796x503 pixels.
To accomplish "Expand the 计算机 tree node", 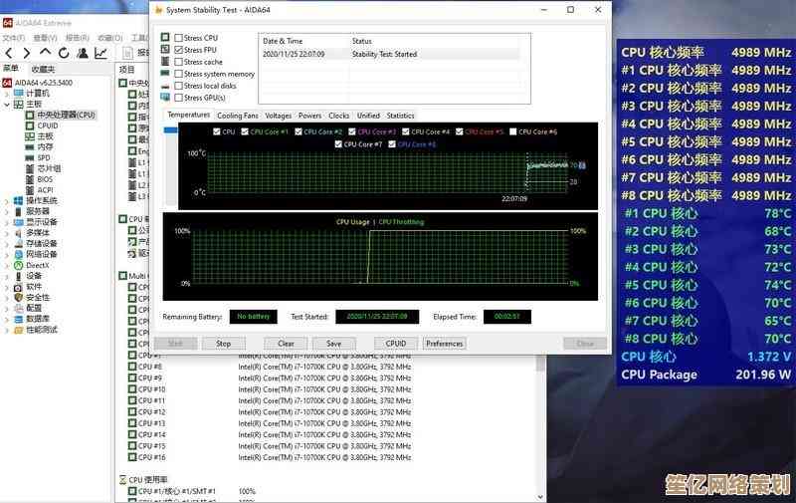I will (x=7, y=92).
